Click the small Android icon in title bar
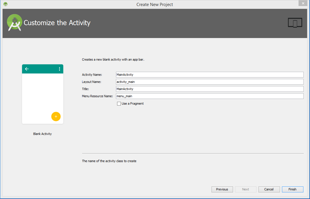Viewport: 310px width, 199px height. [5, 4]
